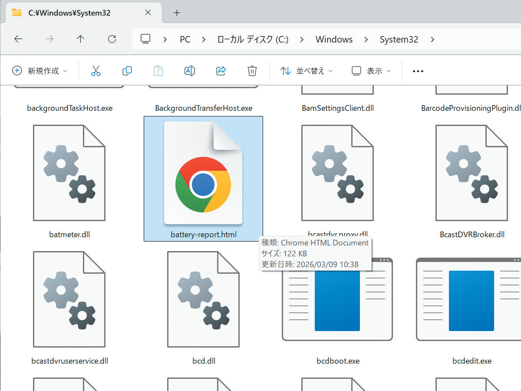Click the bcdedit.exe file name label
The image size is (521, 391).
pos(472,361)
